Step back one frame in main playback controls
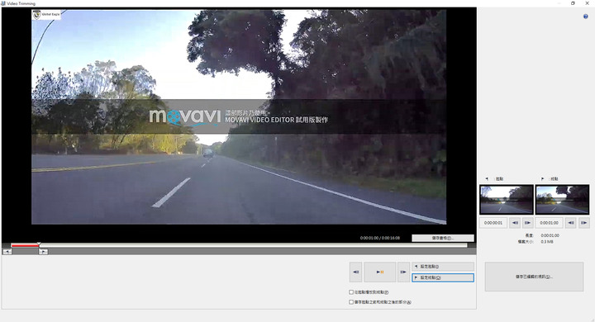The width and height of the screenshot is (595, 322). click(355, 272)
